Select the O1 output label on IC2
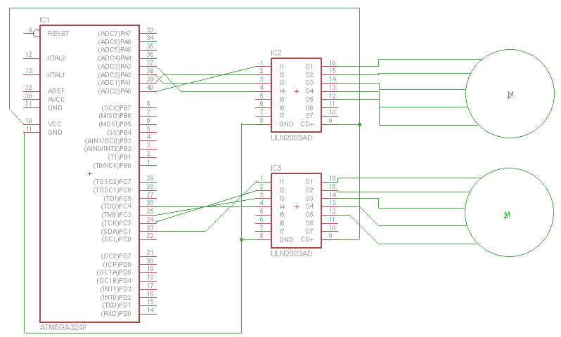This screenshot has width=561, height=337. pos(309,67)
